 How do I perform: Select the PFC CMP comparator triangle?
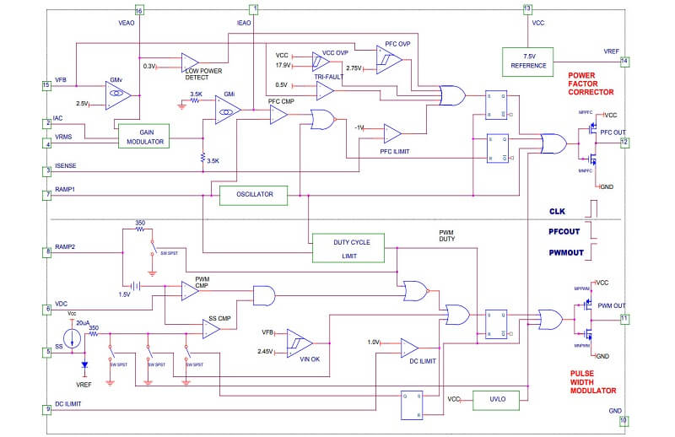coord(279,115)
